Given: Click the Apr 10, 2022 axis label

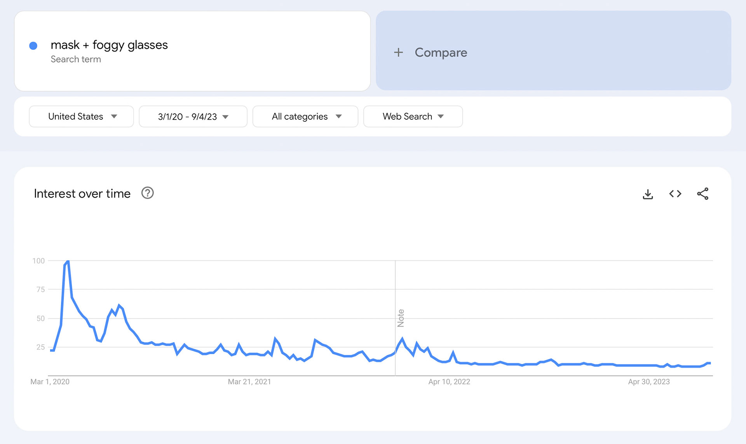Looking at the screenshot, I should 449,382.
